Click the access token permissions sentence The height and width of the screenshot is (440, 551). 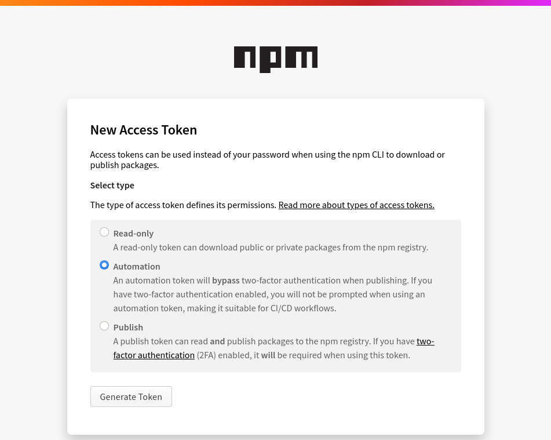[183, 205]
